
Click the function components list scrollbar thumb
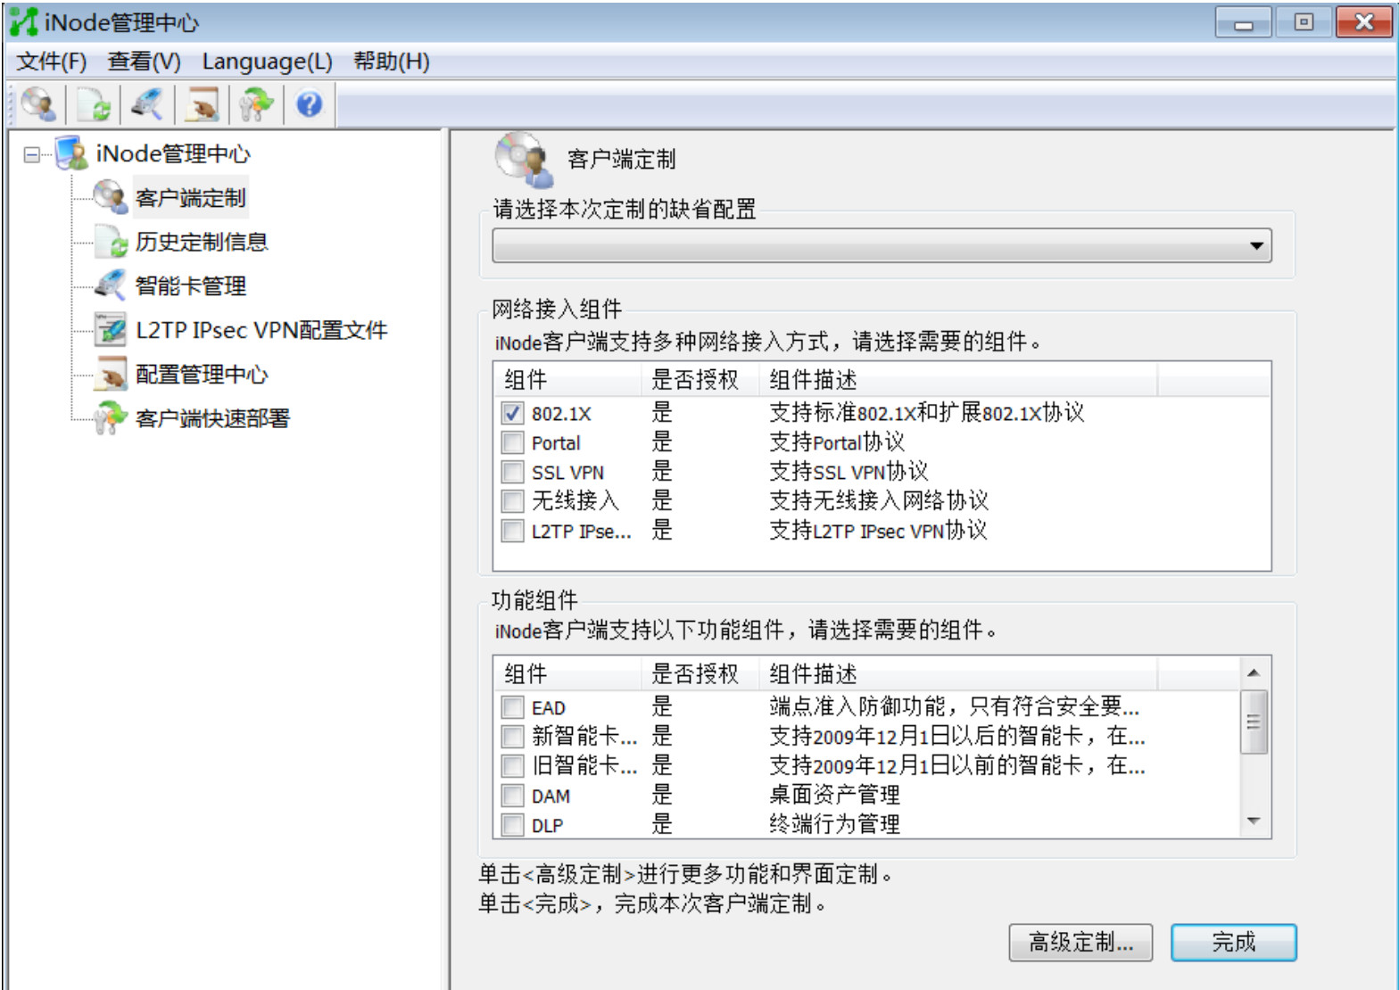point(1254,722)
